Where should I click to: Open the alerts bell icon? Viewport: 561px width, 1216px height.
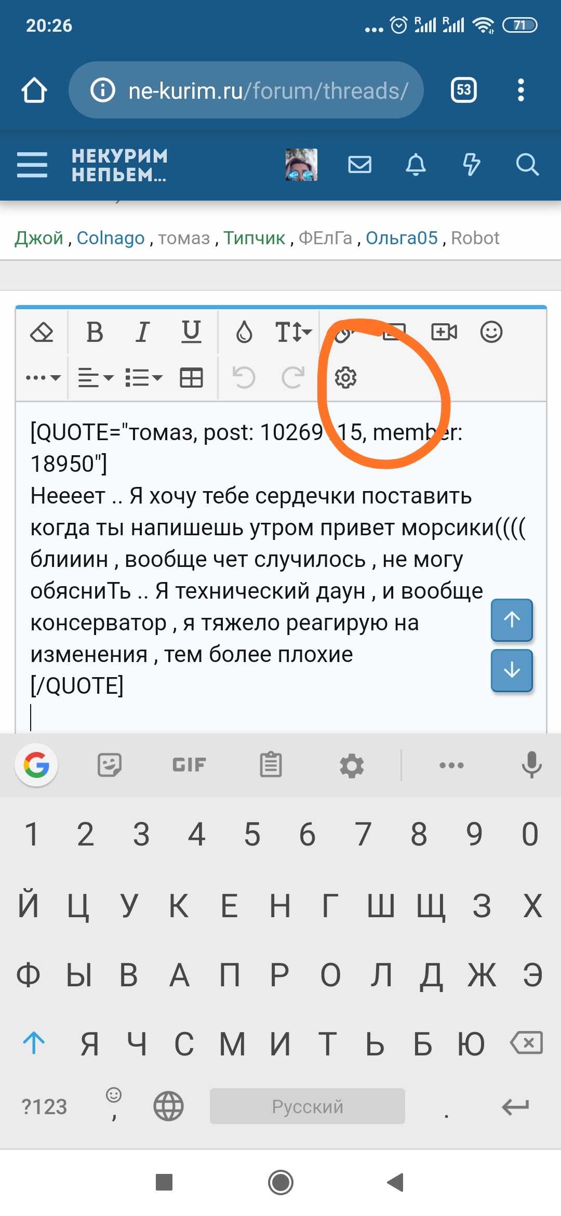click(416, 165)
